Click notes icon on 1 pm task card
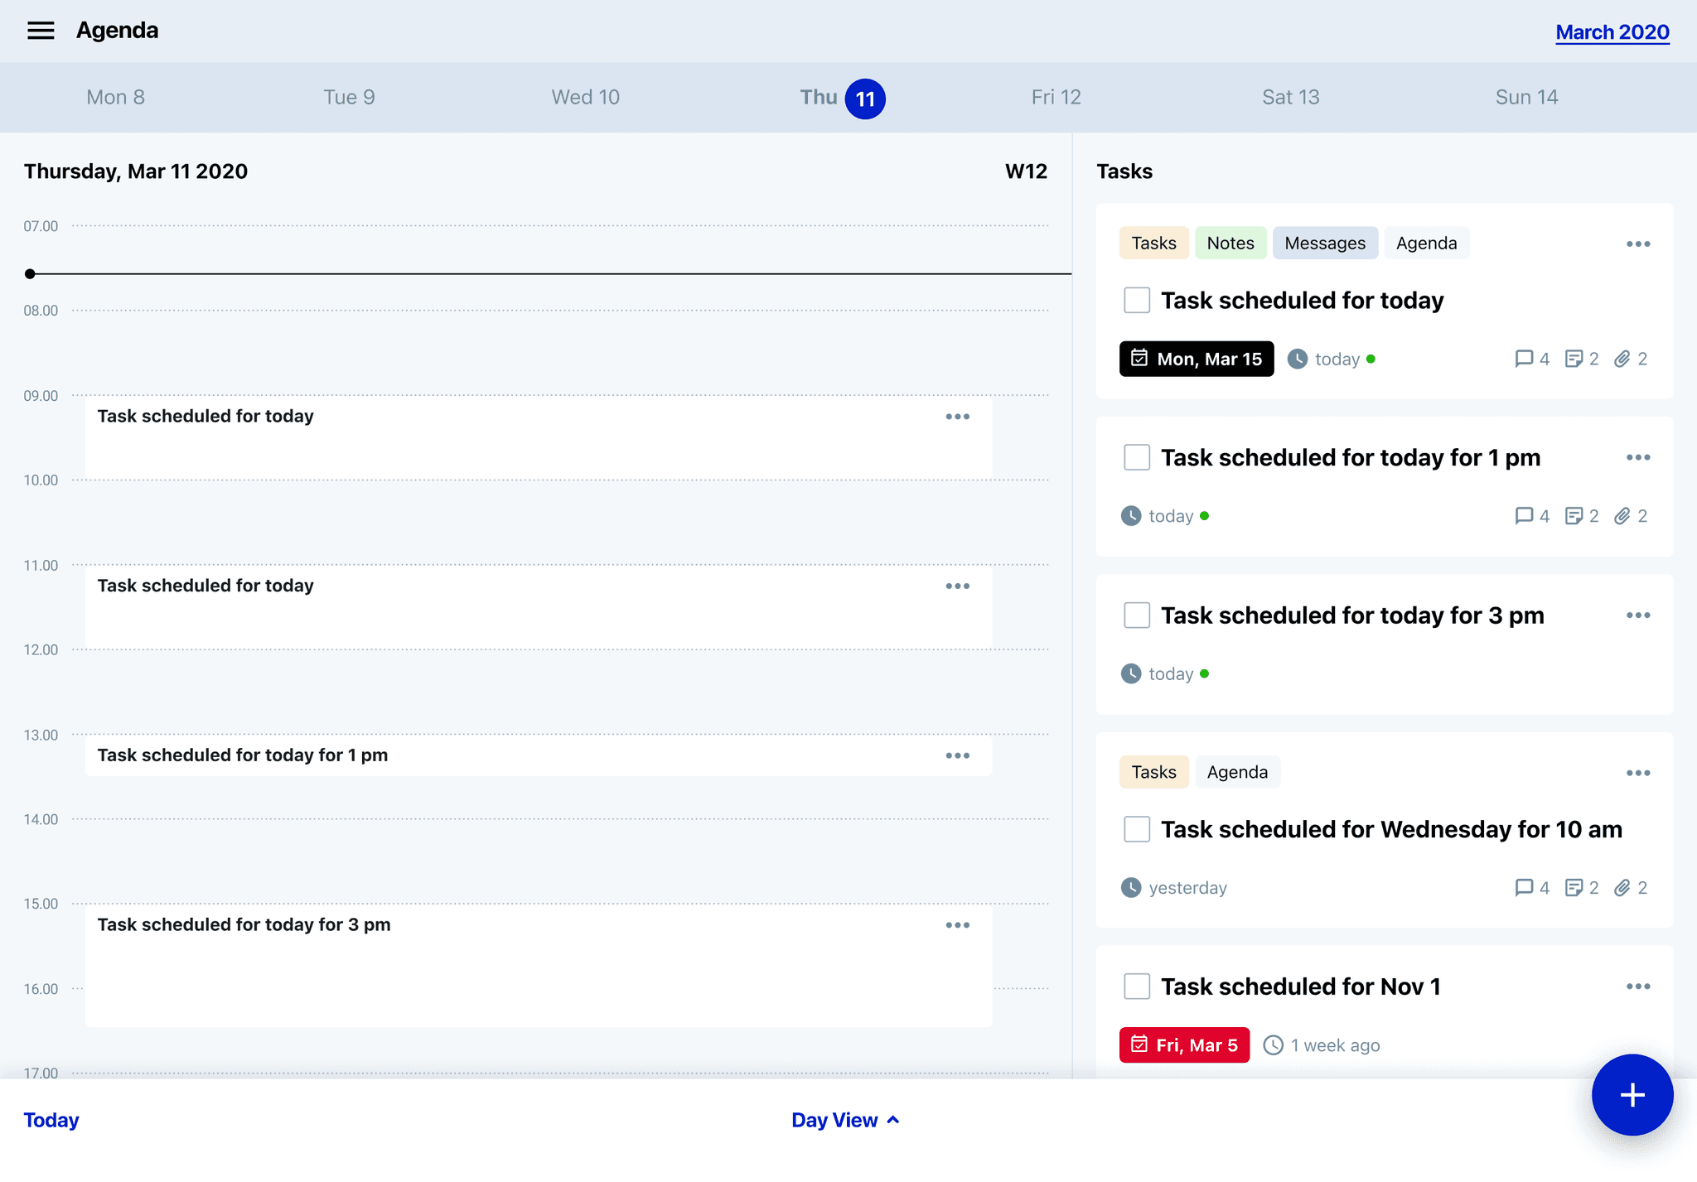This screenshot has height=1182, width=1697. 1573,516
